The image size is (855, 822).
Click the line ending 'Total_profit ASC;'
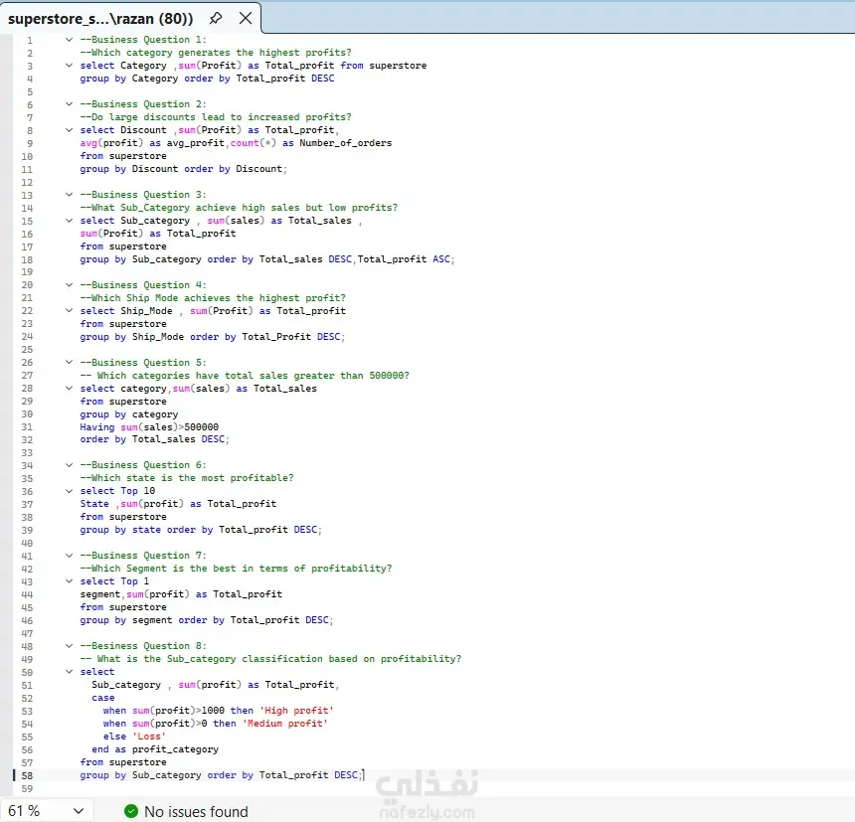[x=267, y=259]
